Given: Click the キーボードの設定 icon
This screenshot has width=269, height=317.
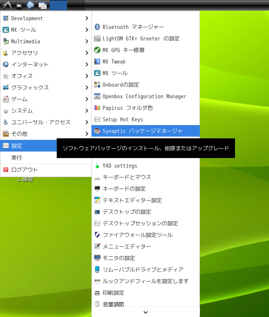Looking at the screenshot, I should [97, 189].
